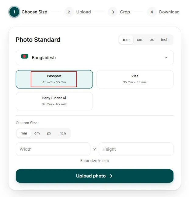The image size is (189, 197).
Task: Open the Bangladesh country selector
Action: click(95, 58)
